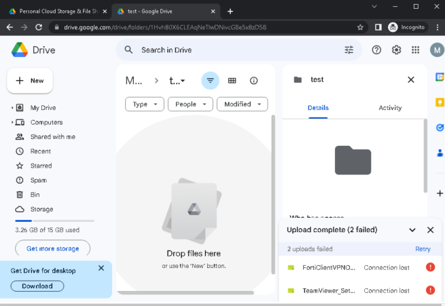Click the Get more storage button
Viewport: 445px width, 306px height.
(52, 249)
